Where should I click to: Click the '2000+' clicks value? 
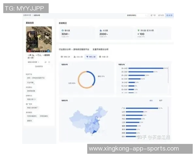pos(104,34)
